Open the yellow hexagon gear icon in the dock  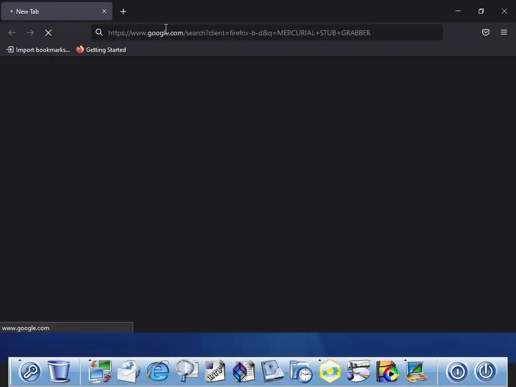point(330,371)
